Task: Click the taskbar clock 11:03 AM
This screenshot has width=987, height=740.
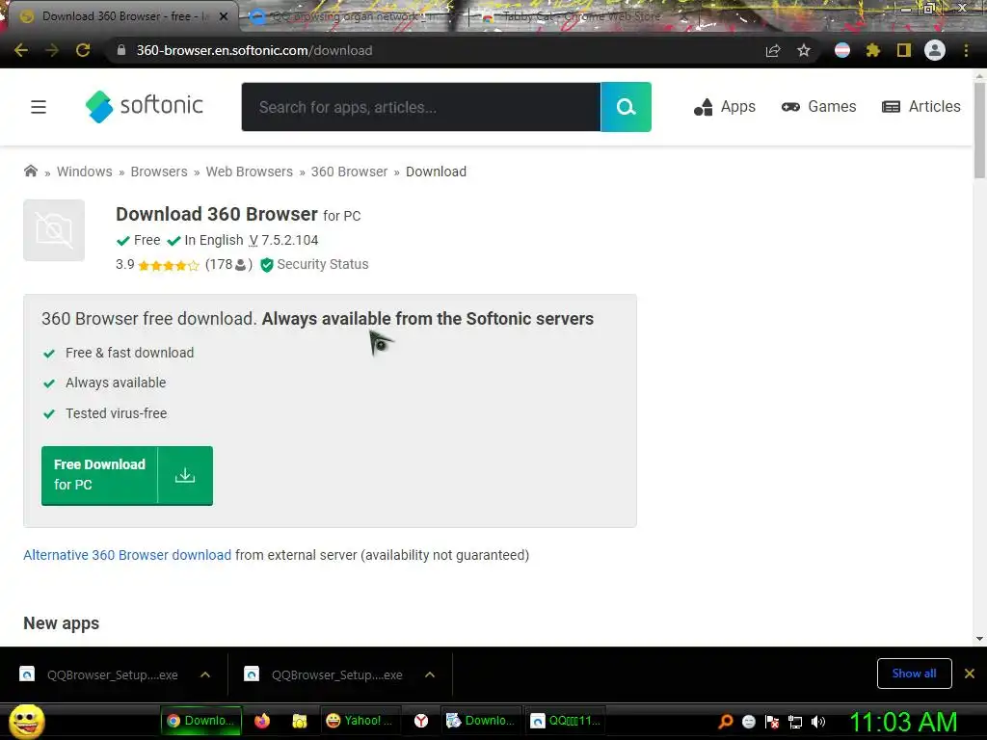Action: pyautogui.click(x=902, y=722)
